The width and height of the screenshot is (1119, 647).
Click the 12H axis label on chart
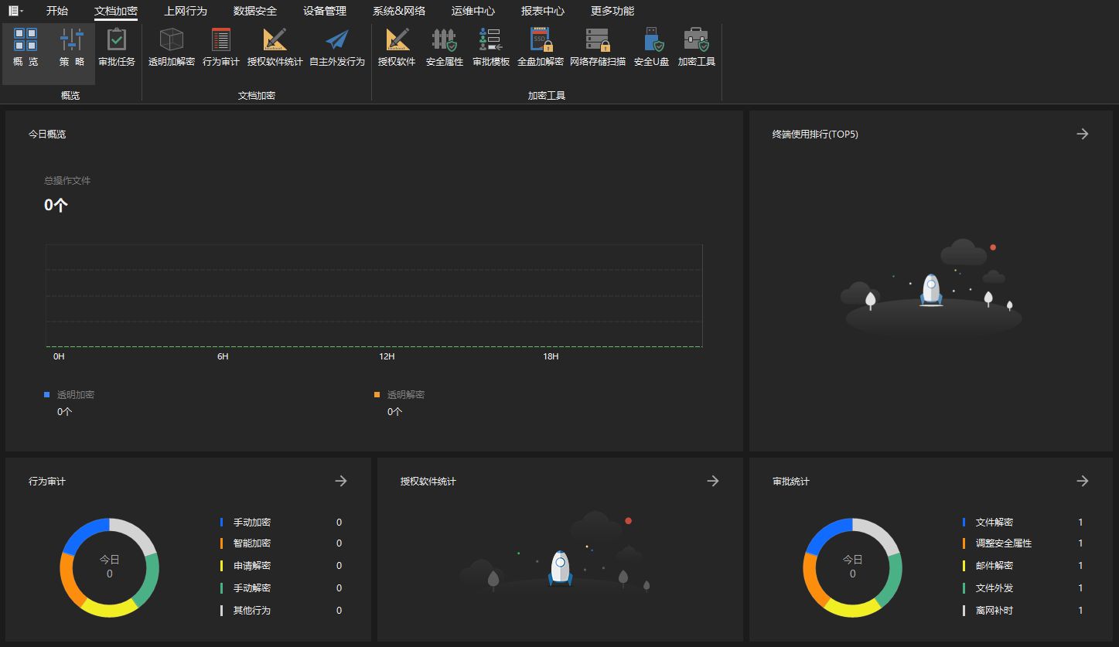(387, 356)
